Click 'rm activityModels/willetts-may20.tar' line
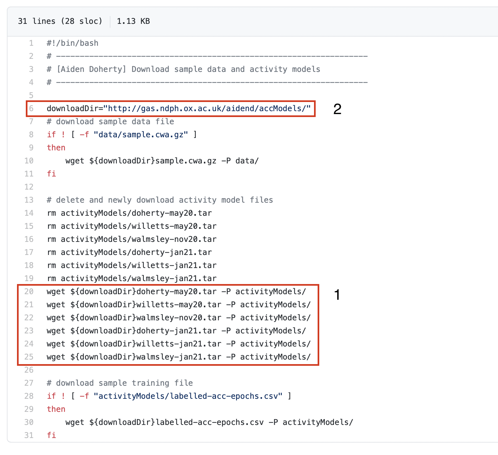This screenshot has width=498, height=455. click(132, 226)
